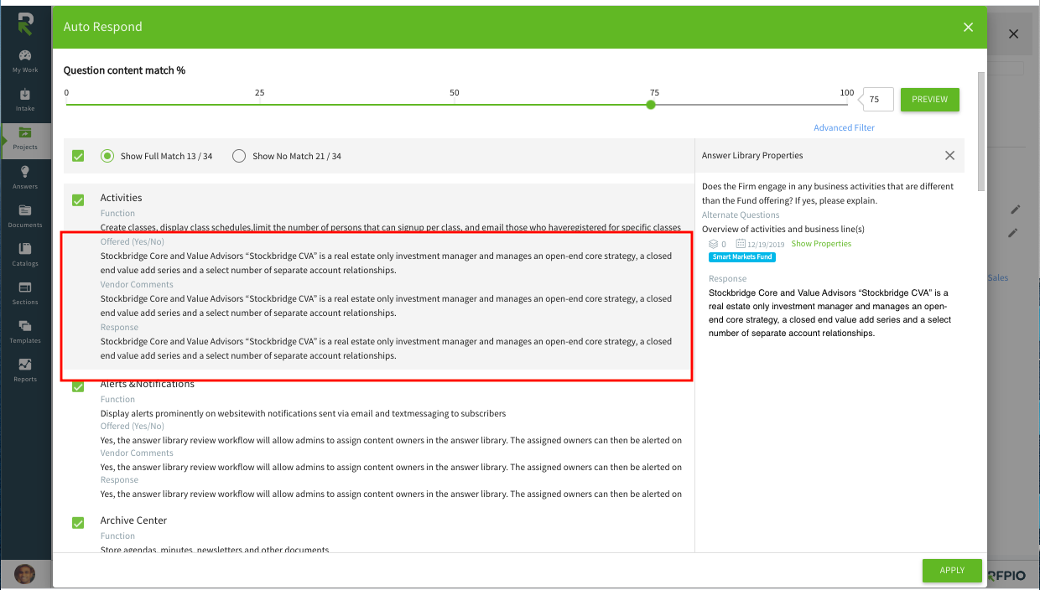1040x590 pixels.
Task: Close the Answer Library Properties panel
Action: point(949,155)
